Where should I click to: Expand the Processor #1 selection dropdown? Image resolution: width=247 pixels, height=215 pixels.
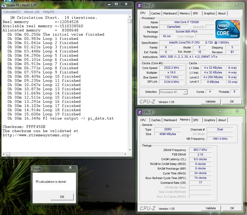point(185,92)
